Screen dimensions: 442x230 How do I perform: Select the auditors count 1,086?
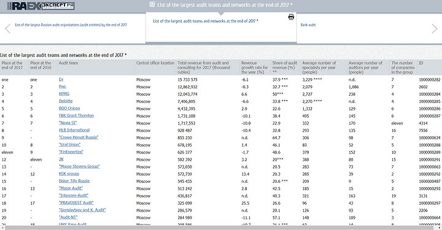[x=354, y=87]
